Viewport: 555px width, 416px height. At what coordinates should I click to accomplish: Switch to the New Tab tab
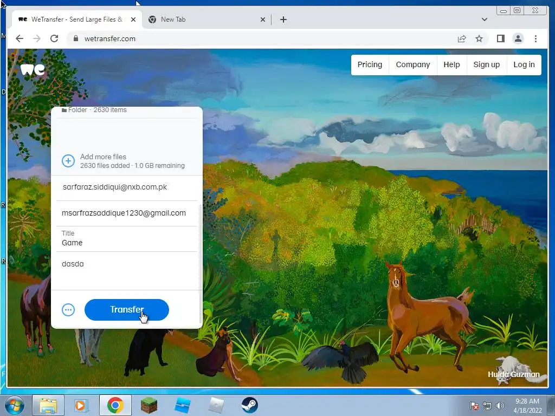coord(206,19)
